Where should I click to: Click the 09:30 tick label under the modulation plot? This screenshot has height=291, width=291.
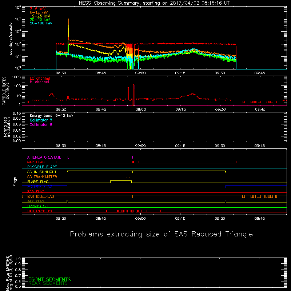coord(220,146)
